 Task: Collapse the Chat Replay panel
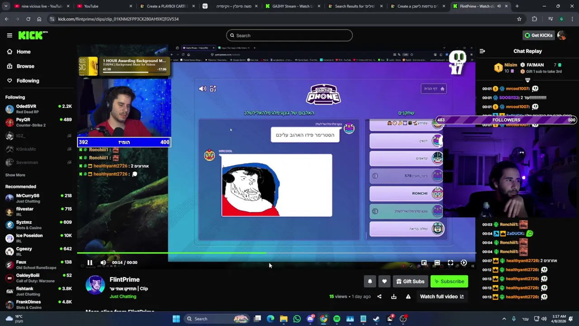[x=482, y=51]
